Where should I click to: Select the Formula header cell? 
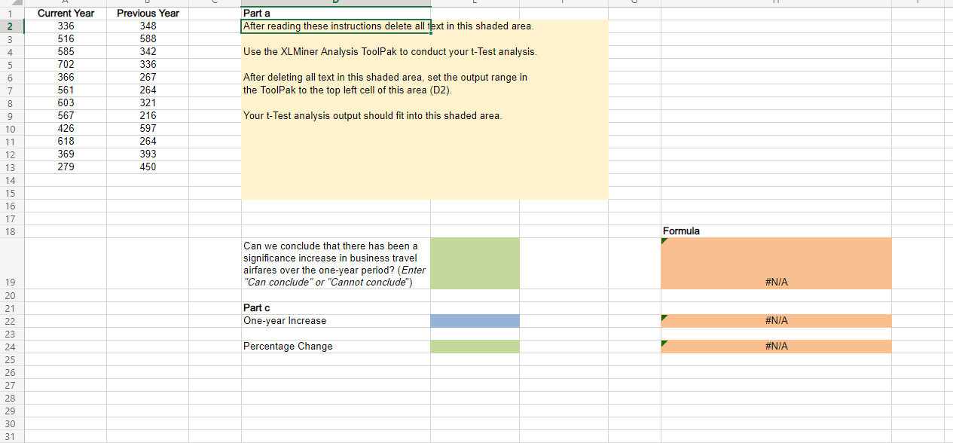[776, 231]
